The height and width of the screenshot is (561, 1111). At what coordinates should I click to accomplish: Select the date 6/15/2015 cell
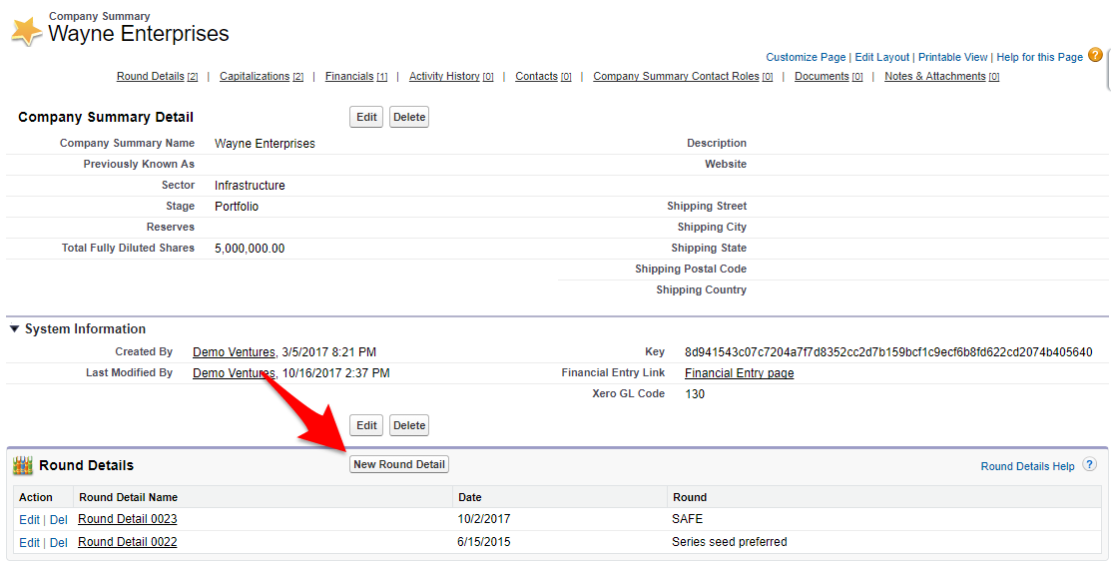[x=484, y=542]
